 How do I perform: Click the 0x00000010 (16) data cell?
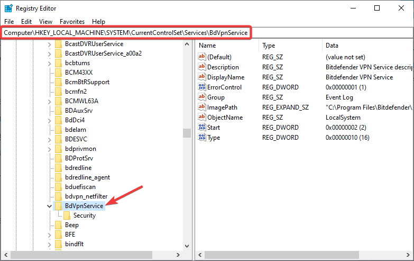coord(347,138)
